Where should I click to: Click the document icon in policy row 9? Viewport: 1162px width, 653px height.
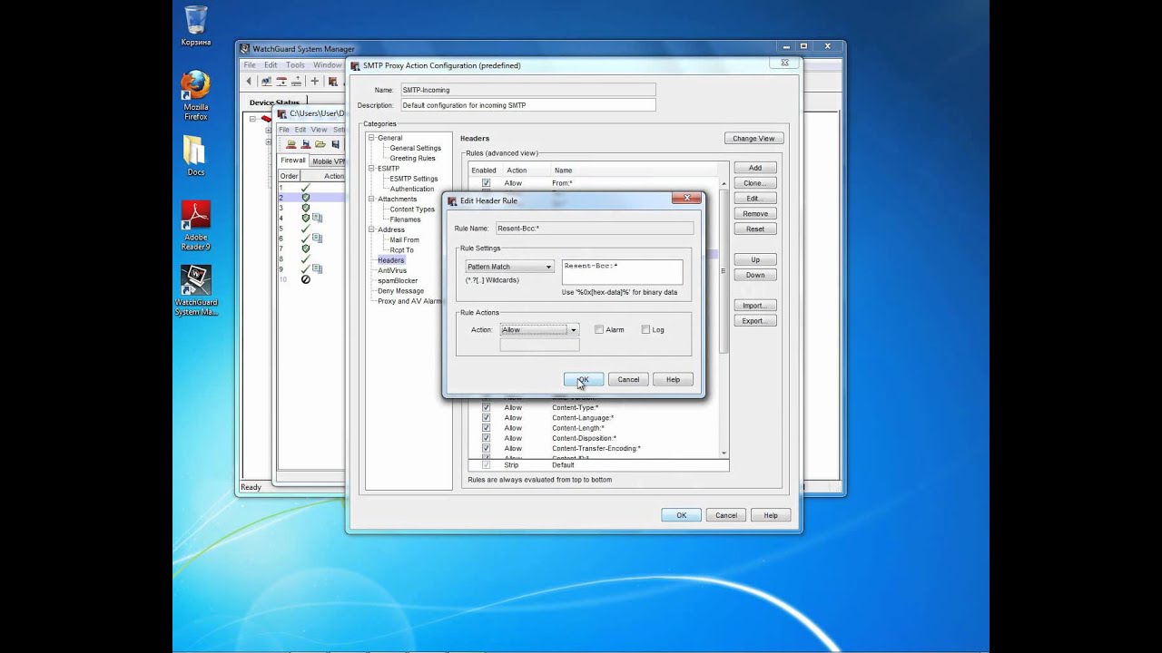pyautogui.click(x=318, y=268)
